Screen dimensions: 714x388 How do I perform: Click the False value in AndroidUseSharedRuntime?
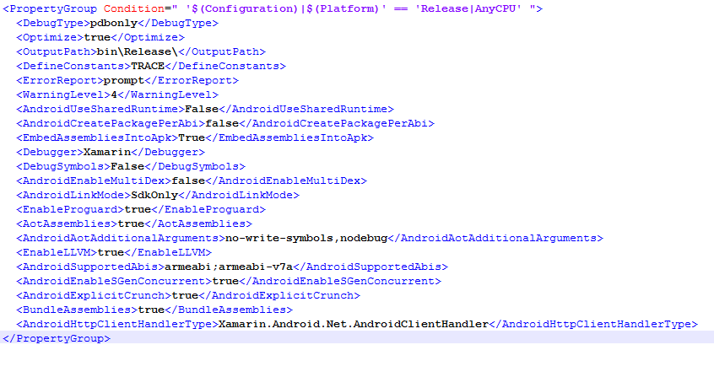202,109
